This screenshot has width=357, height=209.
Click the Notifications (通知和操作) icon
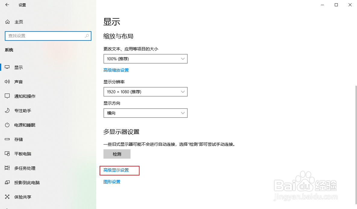click(8, 96)
